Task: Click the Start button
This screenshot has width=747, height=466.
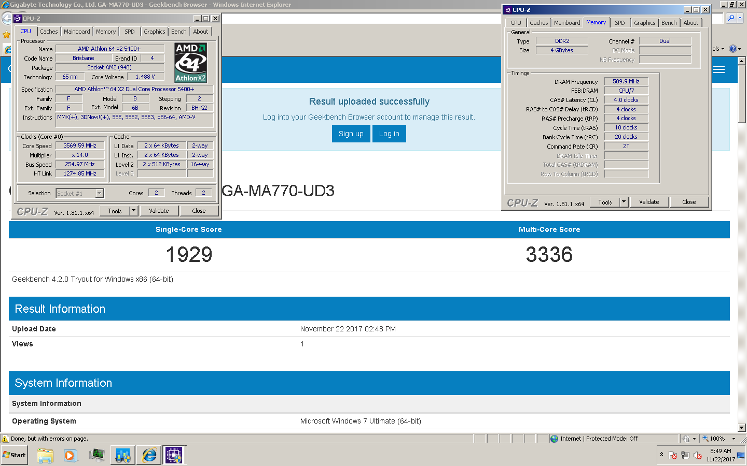Action: point(14,455)
